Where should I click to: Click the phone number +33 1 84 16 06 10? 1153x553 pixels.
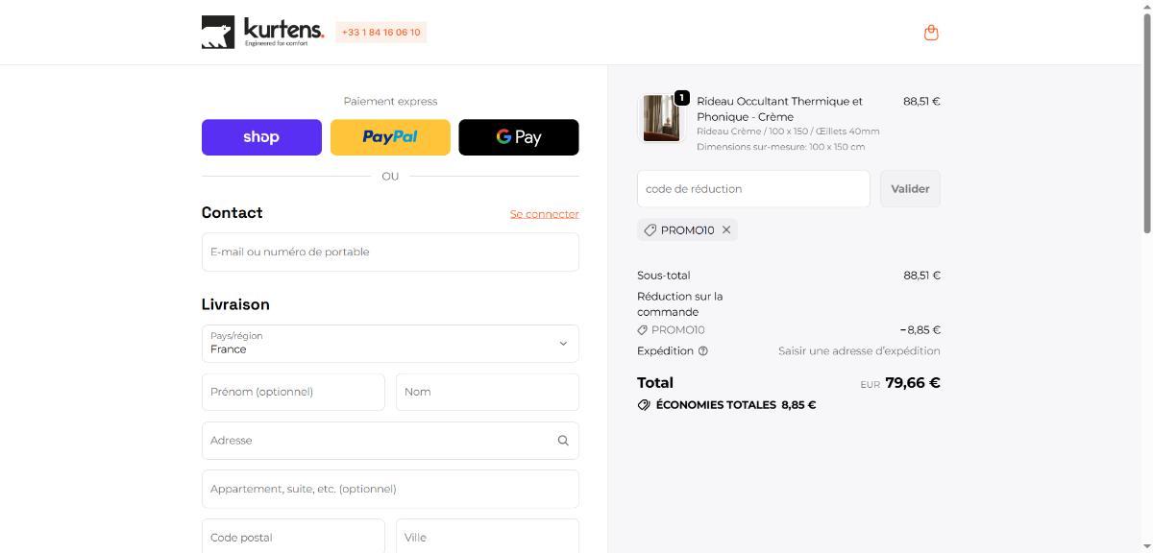tap(380, 33)
